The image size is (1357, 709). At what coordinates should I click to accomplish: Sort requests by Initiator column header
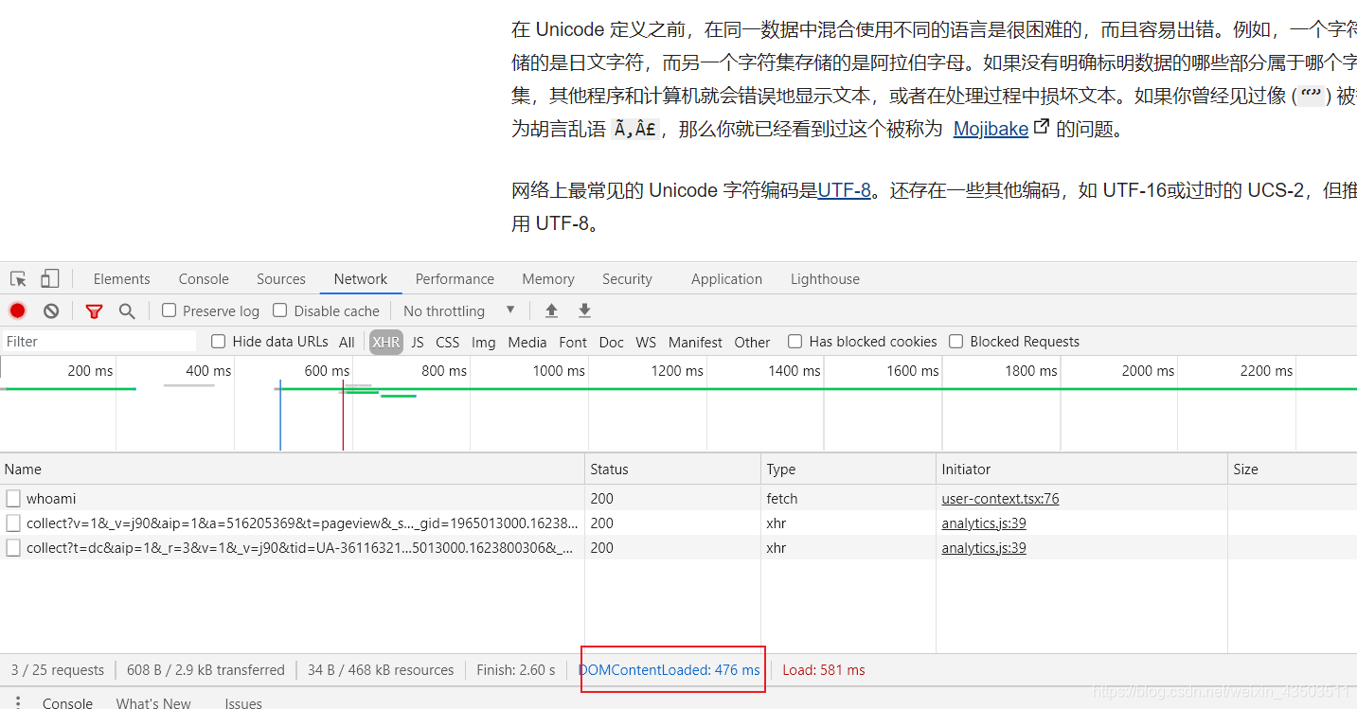1081,470
